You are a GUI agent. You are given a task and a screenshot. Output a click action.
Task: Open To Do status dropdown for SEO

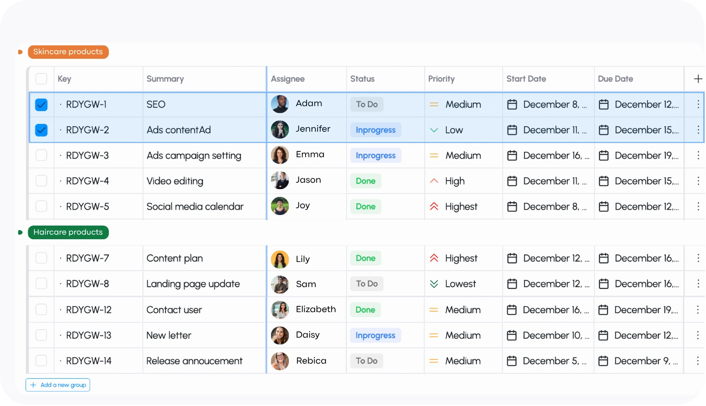coord(367,104)
